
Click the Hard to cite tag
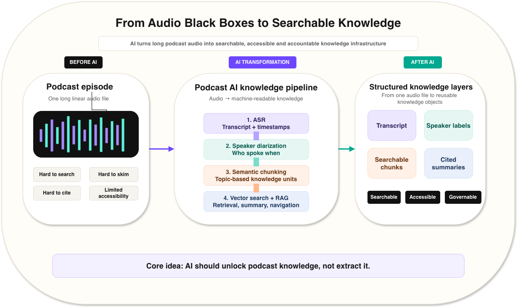pyautogui.click(x=57, y=193)
